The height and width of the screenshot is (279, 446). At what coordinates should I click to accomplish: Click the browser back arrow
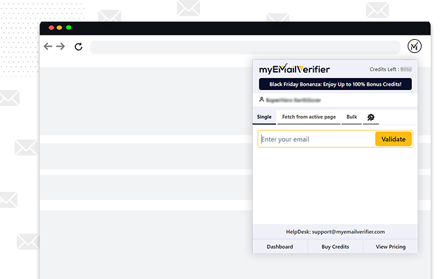pos(48,47)
